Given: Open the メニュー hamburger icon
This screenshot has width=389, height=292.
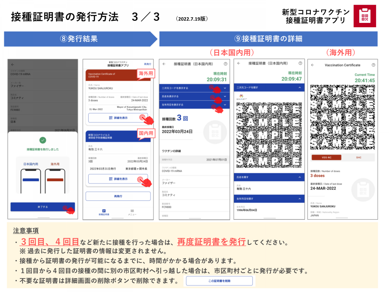Looking at the screenshot, I should click(132, 211).
